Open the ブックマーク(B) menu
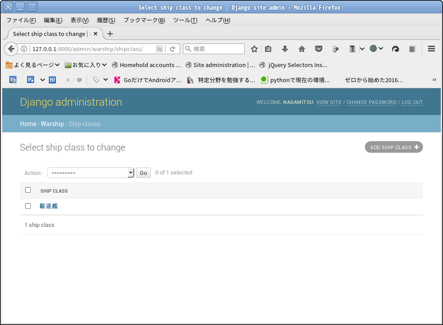This screenshot has height=325, width=443. [144, 20]
